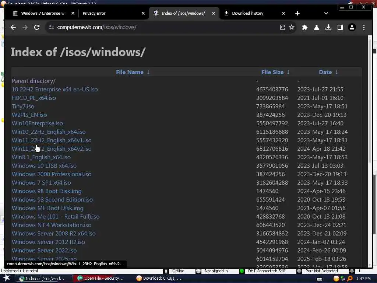This screenshot has height=283, width=377.
Task: Open Tiny7.iso link
Action: pos(23,106)
